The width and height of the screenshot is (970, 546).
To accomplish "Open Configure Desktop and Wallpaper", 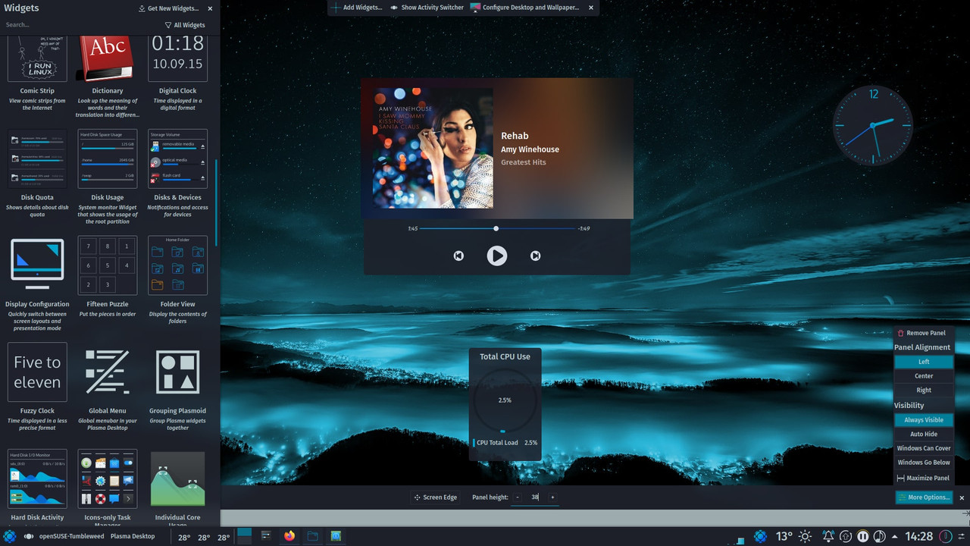I will coord(524,8).
